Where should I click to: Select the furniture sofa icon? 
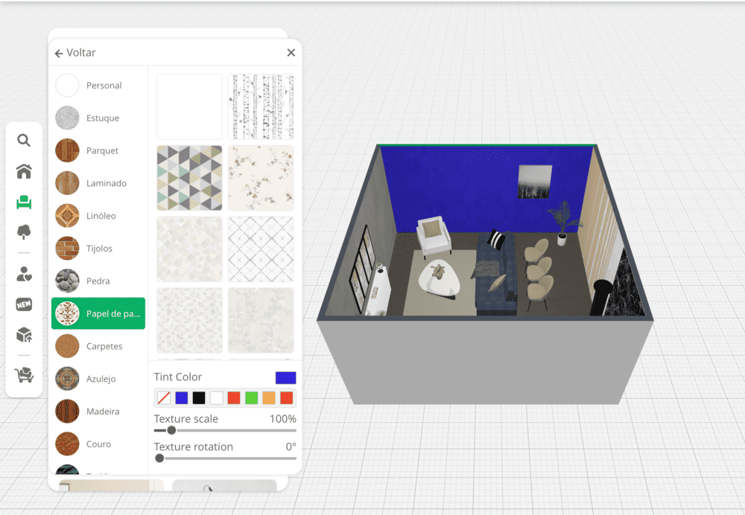pyautogui.click(x=24, y=202)
